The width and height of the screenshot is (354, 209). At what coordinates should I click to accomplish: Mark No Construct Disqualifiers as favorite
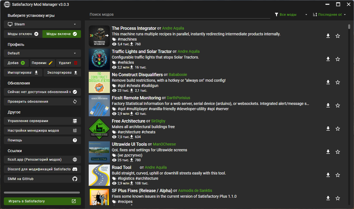(338, 82)
